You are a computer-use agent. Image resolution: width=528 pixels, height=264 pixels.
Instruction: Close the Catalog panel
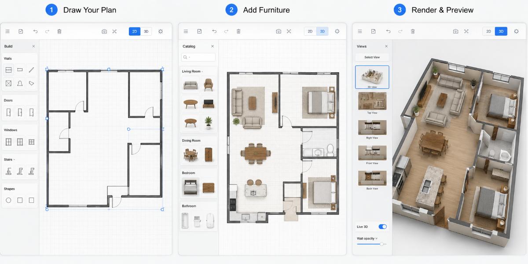[x=213, y=46]
